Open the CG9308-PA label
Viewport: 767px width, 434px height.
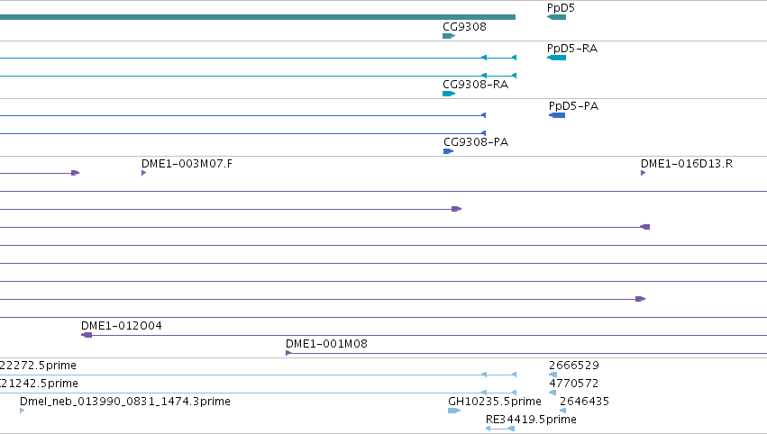tap(476, 141)
